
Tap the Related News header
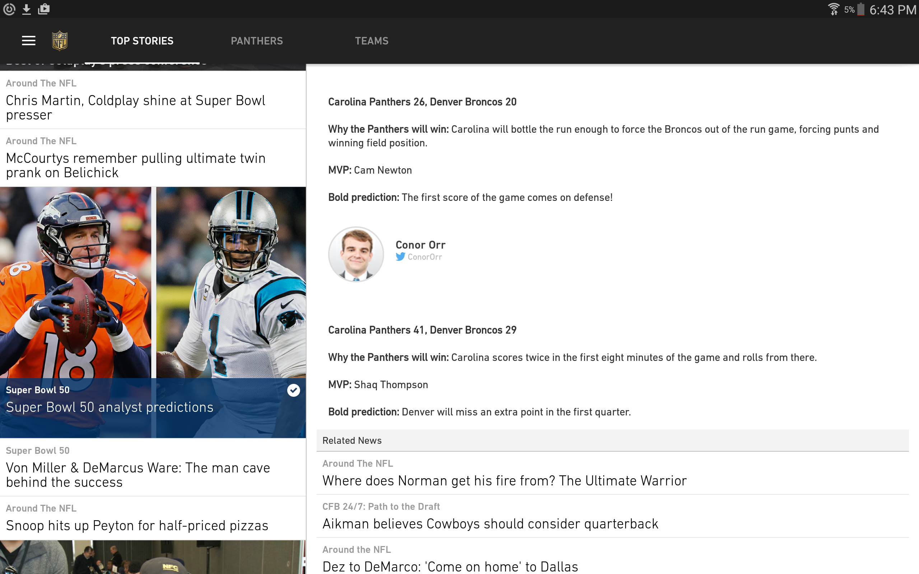point(612,441)
